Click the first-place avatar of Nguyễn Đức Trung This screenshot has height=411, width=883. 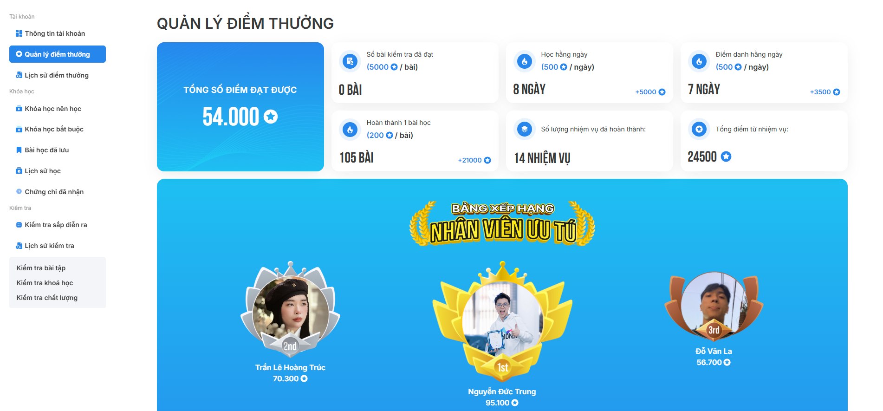point(502,319)
